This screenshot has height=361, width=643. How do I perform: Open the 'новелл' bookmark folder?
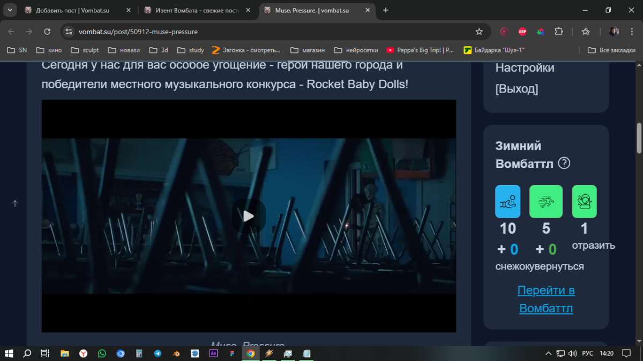(124, 50)
